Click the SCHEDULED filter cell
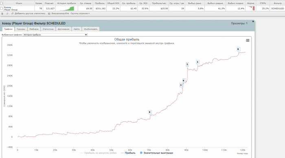 [x=278, y=9]
